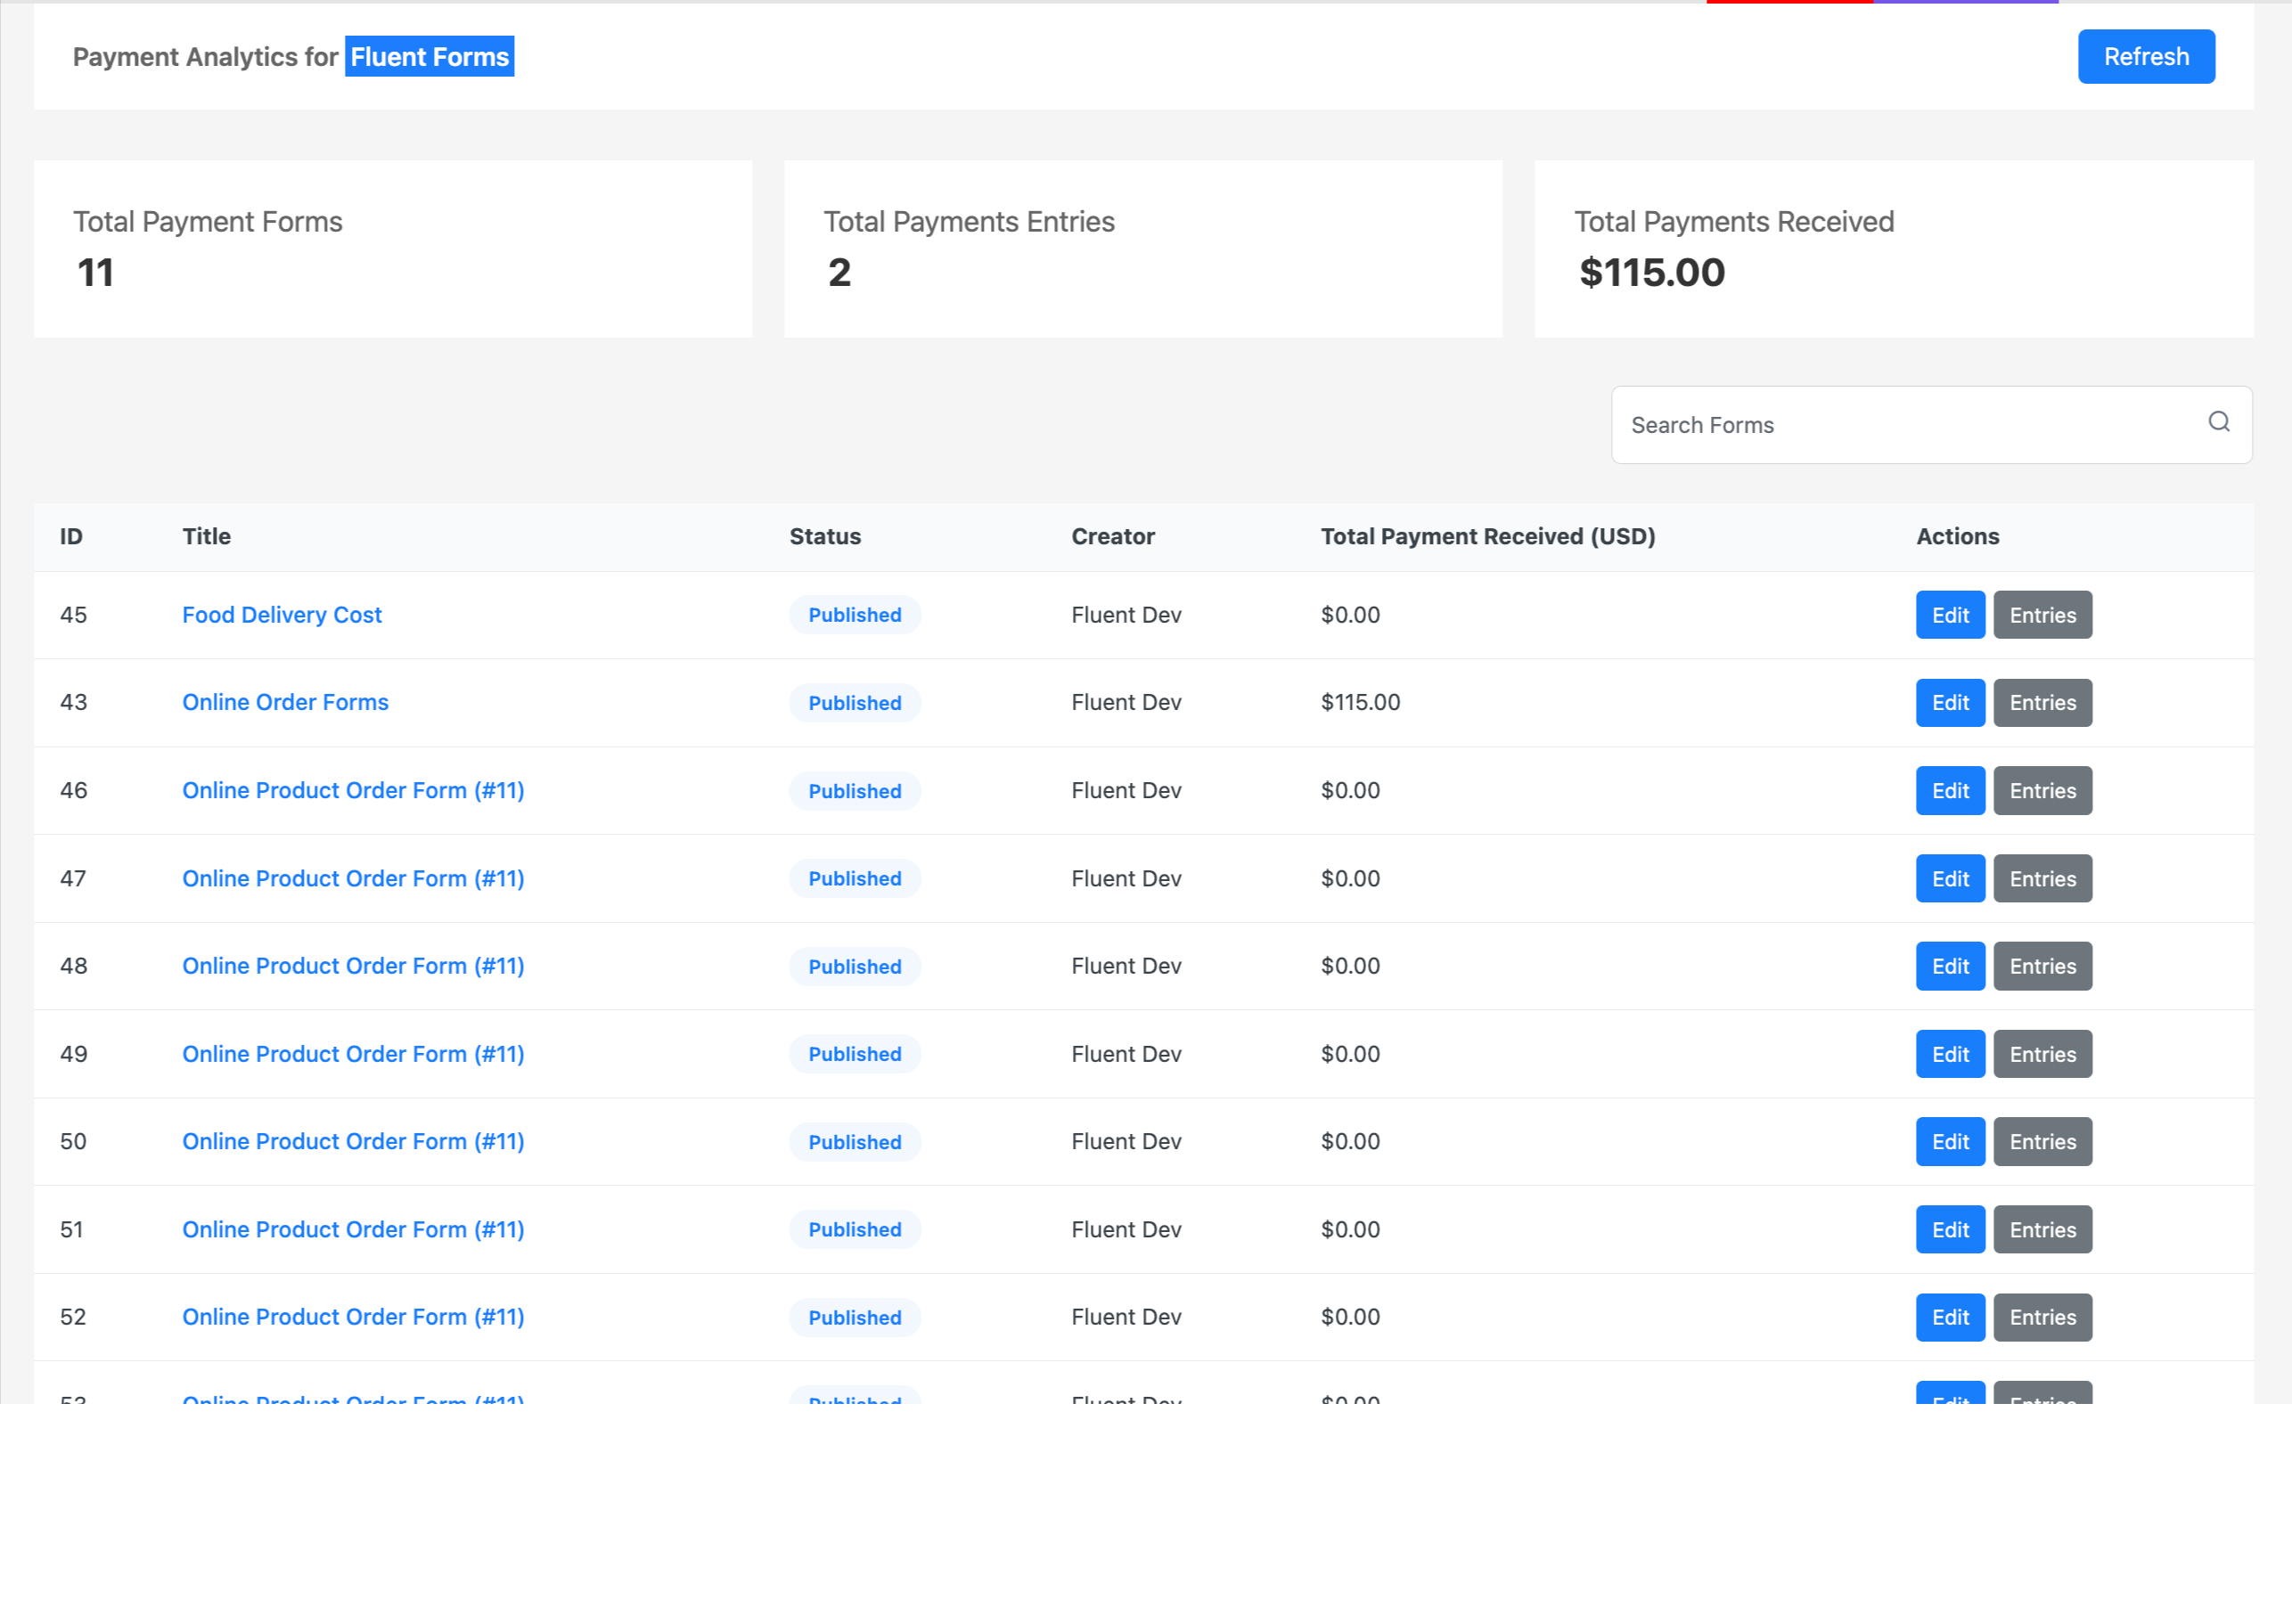Click the Total Payment Forms card value 11
2292x1624 pixels.
pyautogui.click(x=95, y=273)
